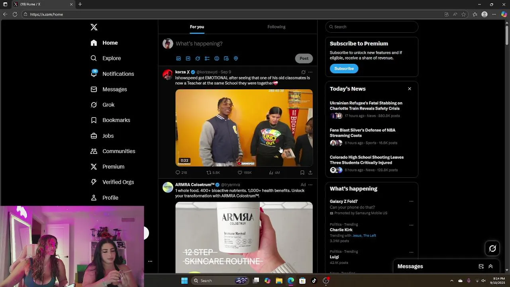Add this page to favorites star
510x287 pixels.
(x=463, y=14)
